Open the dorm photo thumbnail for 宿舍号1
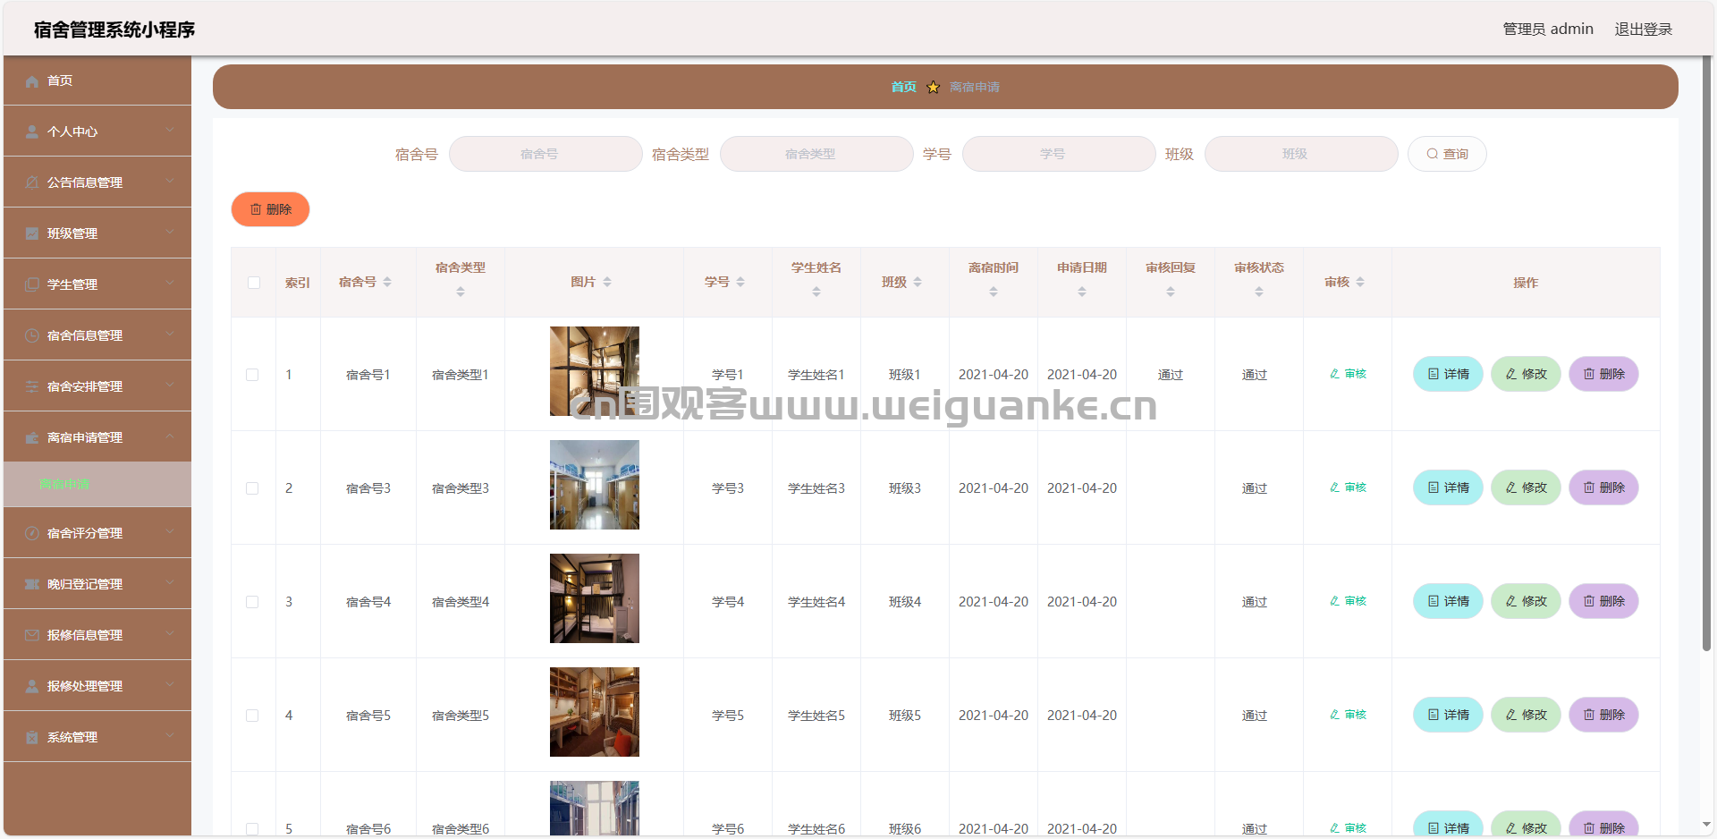This screenshot has width=1717, height=839. tap(595, 371)
